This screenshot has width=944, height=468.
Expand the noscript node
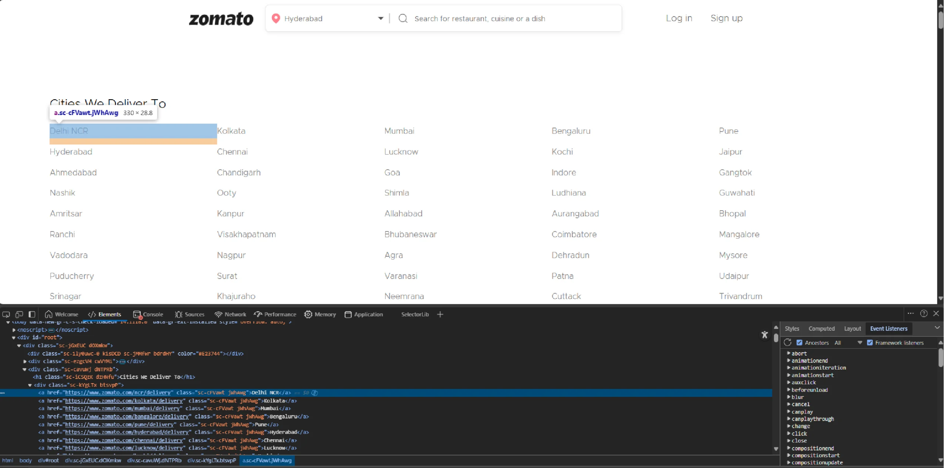[x=14, y=330]
